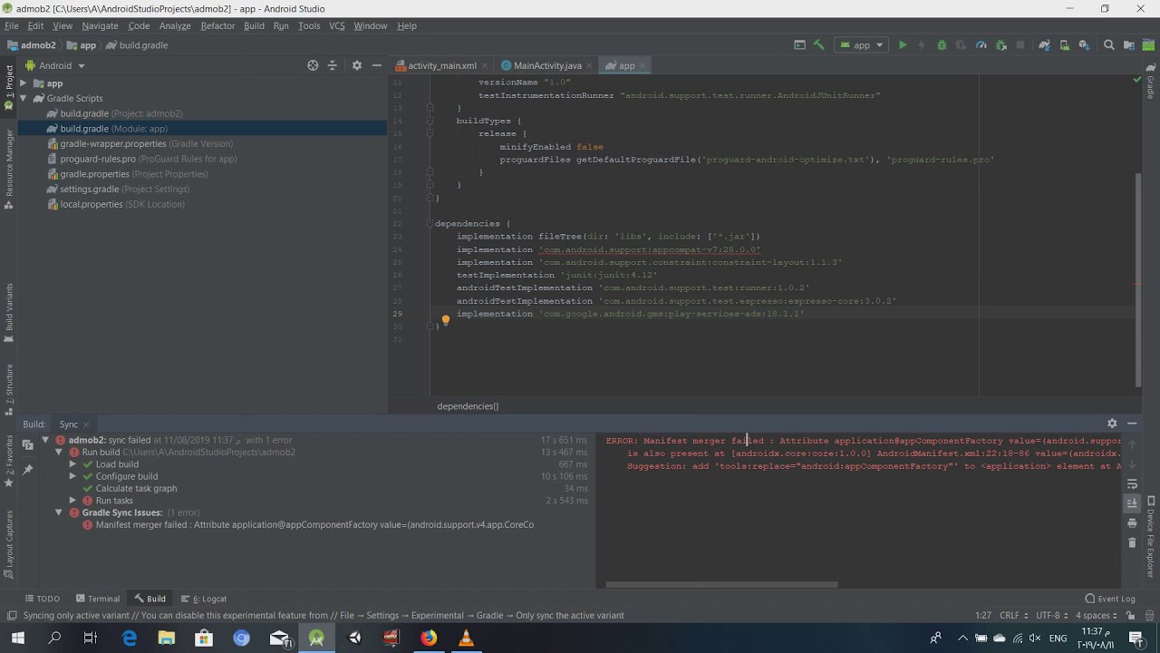
Task: Collapse the Gradle Sync Issues node
Action: pyautogui.click(x=59, y=512)
